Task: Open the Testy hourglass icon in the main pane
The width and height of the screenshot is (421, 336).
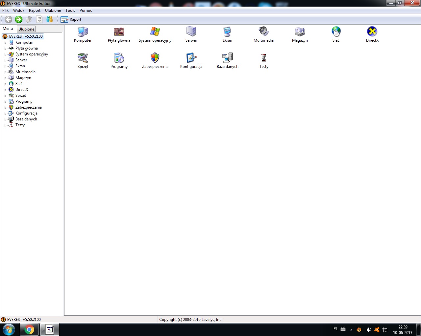Action: pos(263,58)
